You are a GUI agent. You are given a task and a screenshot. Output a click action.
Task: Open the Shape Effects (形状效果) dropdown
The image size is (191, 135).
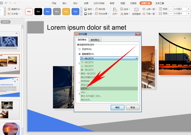click(x=102, y=14)
